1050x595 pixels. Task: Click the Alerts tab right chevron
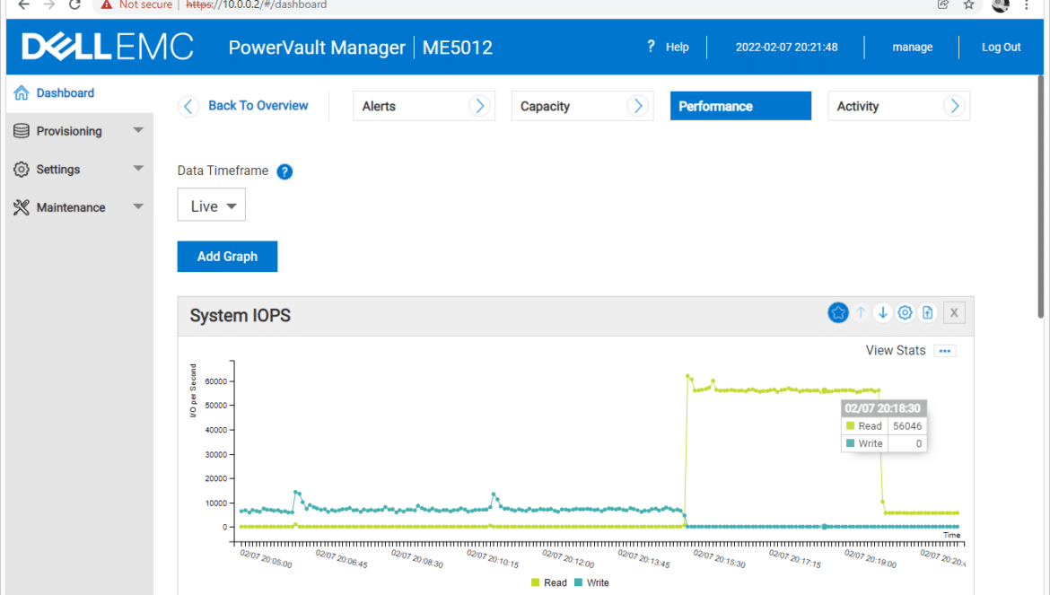tap(479, 106)
